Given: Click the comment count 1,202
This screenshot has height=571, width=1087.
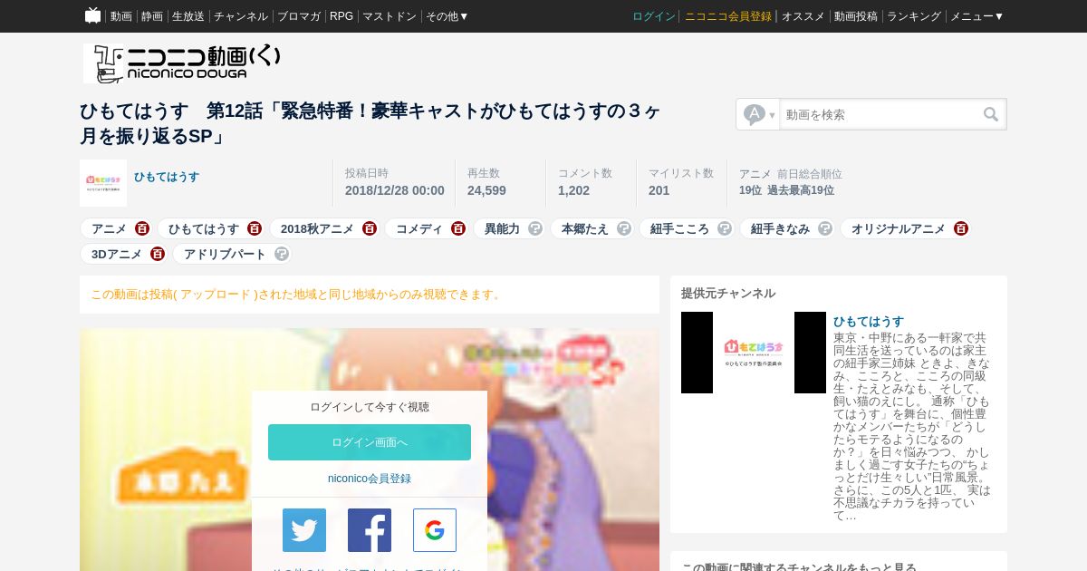Looking at the screenshot, I should pyautogui.click(x=573, y=190).
